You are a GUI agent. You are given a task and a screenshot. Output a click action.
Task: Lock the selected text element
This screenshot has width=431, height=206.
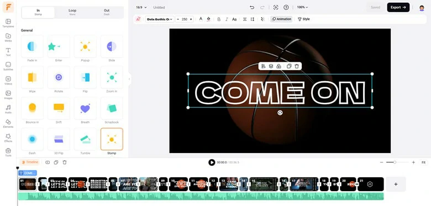(x=278, y=66)
